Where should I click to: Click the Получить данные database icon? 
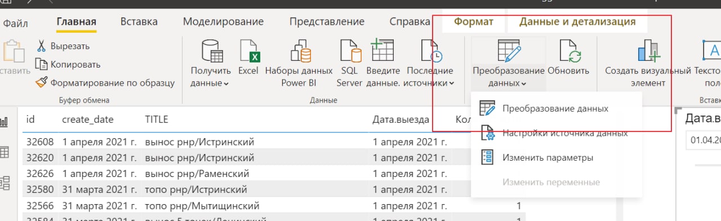pyautogui.click(x=212, y=51)
